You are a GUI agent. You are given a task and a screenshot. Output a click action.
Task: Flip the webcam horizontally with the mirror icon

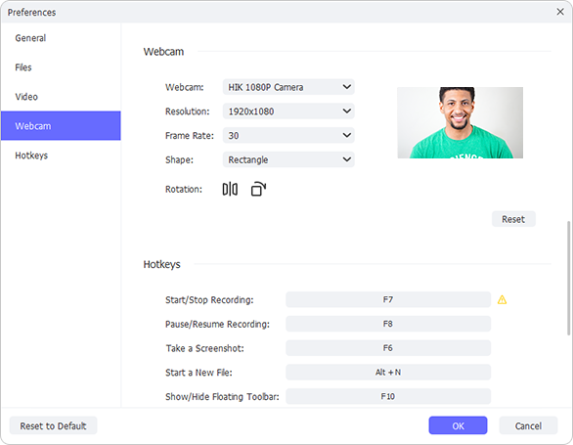230,189
